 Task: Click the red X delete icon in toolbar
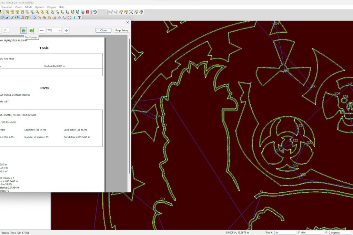point(88,12)
